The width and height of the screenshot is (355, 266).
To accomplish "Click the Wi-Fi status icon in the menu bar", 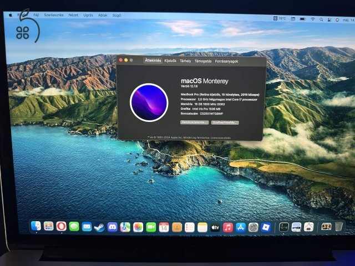I will click(x=313, y=19).
